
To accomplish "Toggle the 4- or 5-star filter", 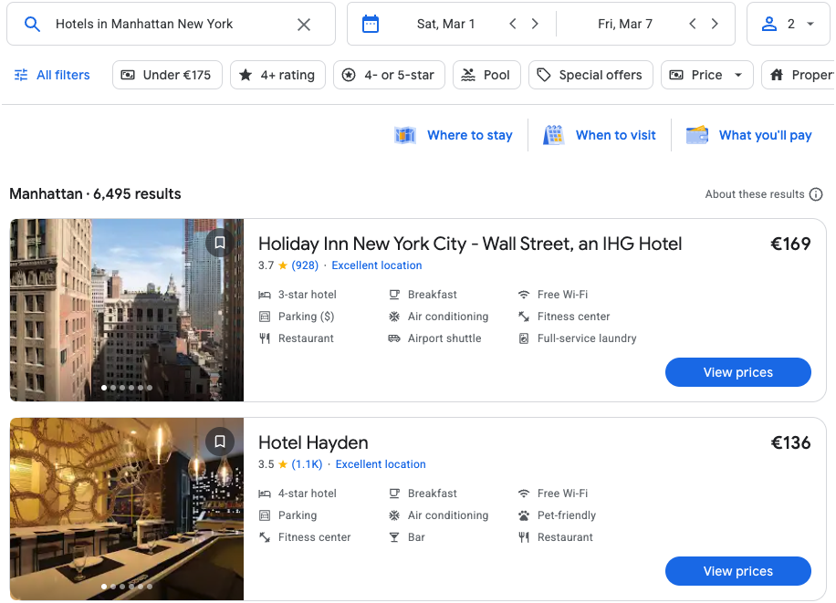I will (x=389, y=75).
